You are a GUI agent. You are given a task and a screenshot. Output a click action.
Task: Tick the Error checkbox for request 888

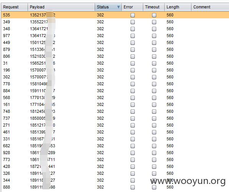(x=132, y=187)
